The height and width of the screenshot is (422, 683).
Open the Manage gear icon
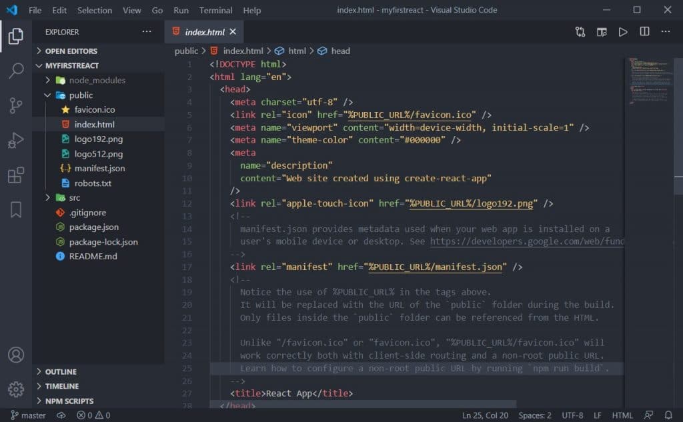[x=16, y=389]
